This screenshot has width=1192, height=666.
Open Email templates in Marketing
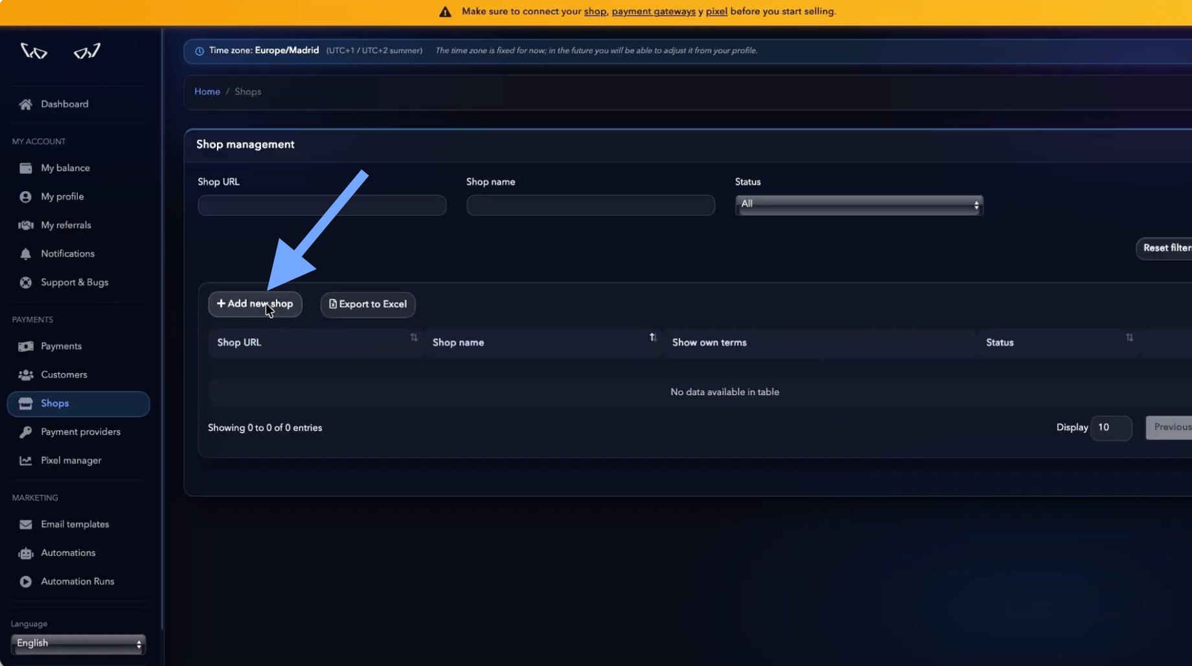pos(74,525)
